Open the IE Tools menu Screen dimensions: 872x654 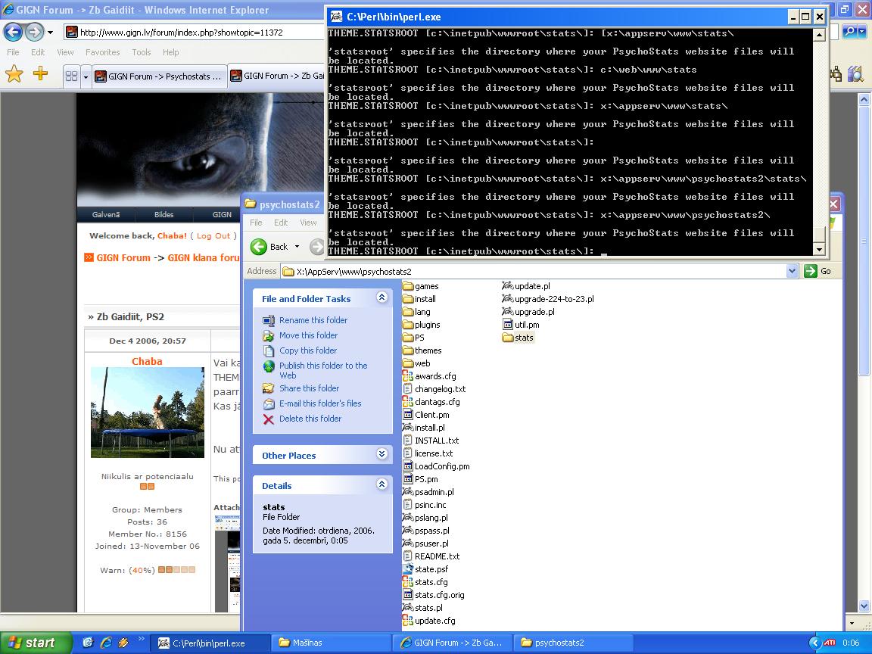(142, 51)
